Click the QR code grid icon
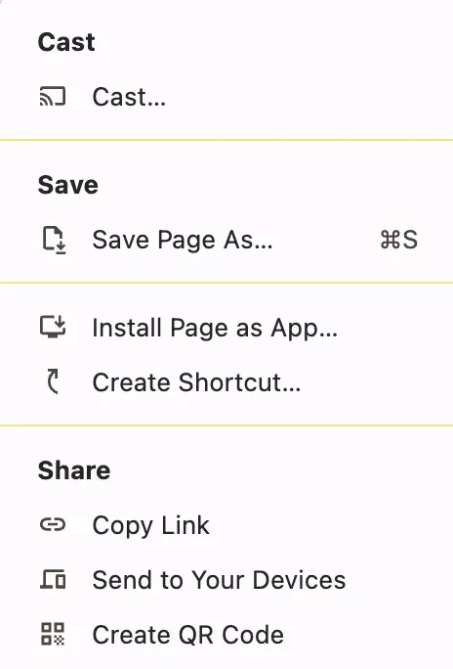 click(53, 634)
